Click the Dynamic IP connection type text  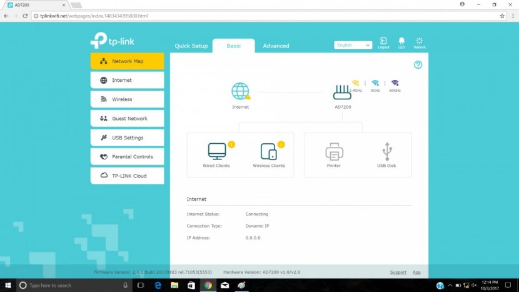click(x=257, y=226)
